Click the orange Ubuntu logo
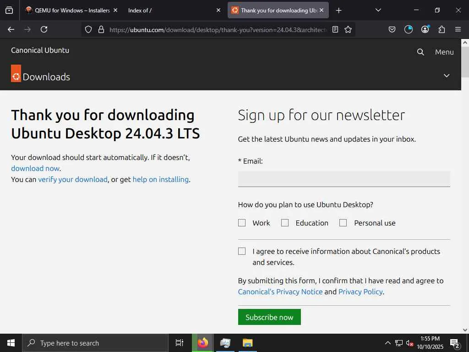 (x=16, y=73)
